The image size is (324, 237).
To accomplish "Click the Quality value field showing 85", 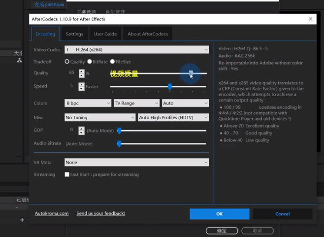I will click(x=71, y=72).
